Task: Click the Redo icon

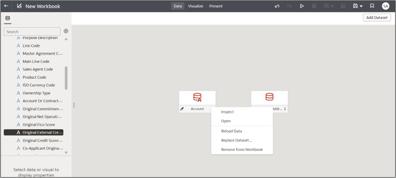Action: coord(289,6)
